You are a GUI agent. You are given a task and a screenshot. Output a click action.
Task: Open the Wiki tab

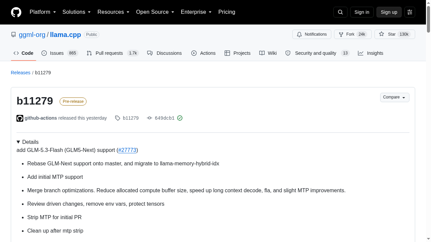coord(268,53)
